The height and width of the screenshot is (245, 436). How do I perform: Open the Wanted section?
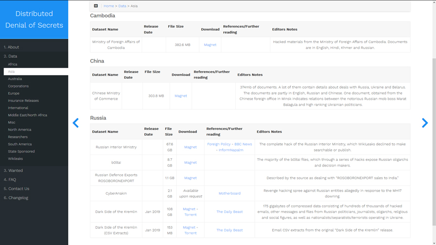pyautogui.click(x=14, y=170)
